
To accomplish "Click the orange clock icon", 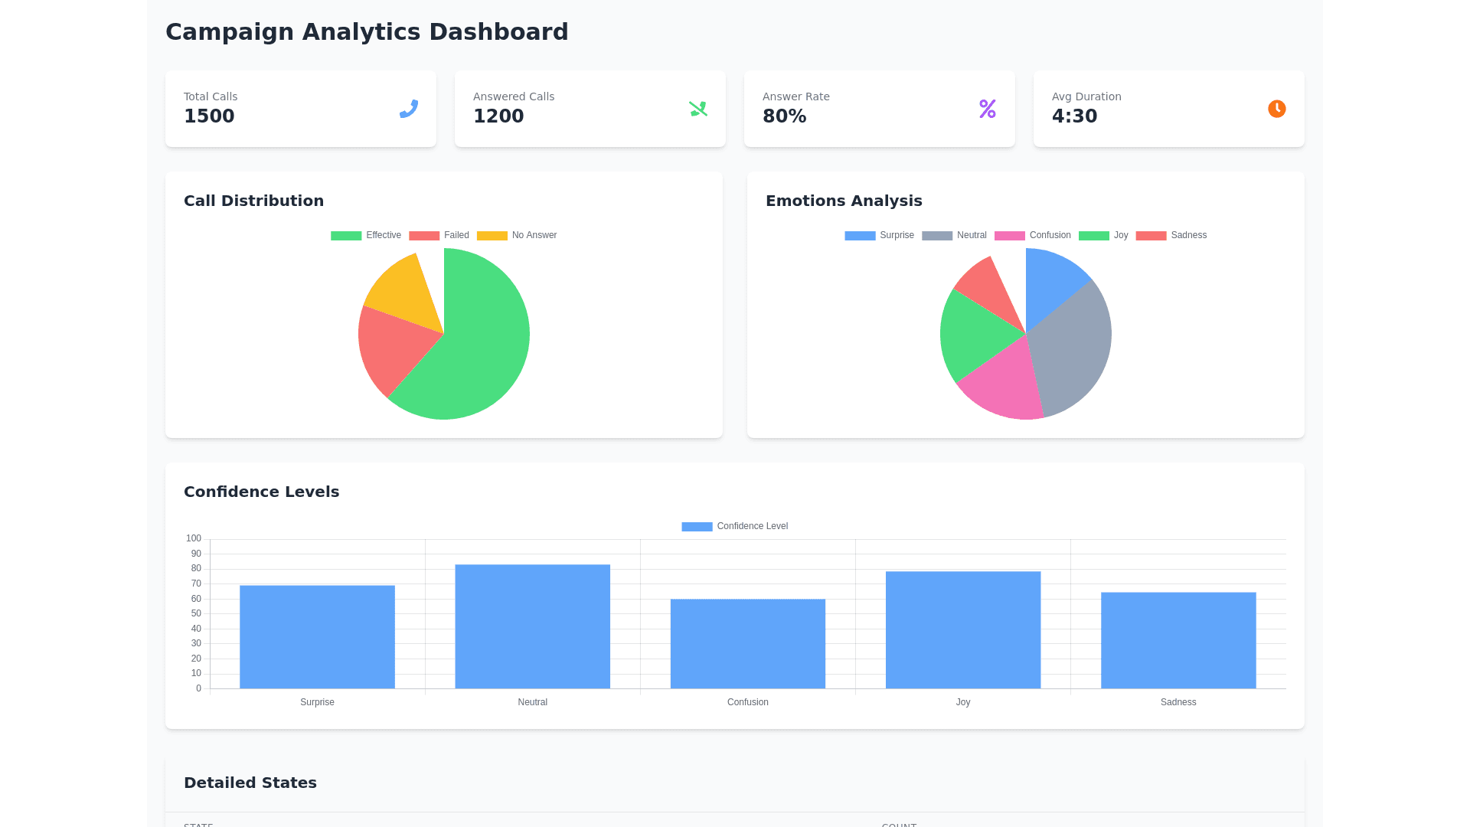I will tap(1276, 109).
